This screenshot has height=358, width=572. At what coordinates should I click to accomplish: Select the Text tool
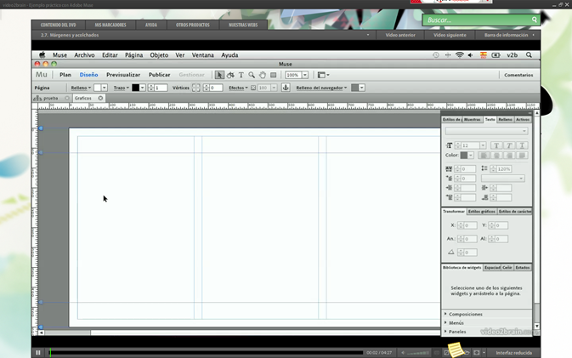(x=241, y=75)
